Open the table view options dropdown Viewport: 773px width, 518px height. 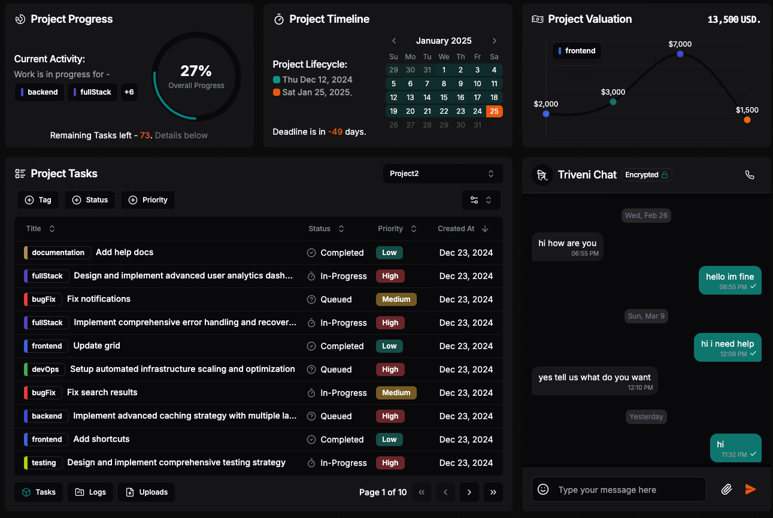pyautogui.click(x=481, y=200)
